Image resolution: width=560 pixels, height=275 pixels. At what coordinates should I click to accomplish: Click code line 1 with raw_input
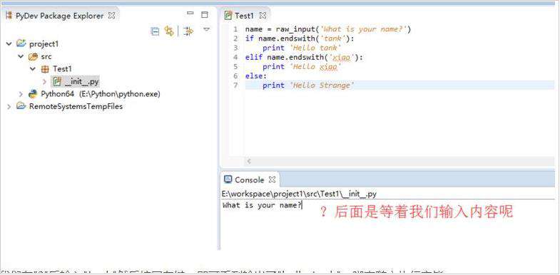[x=328, y=29]
